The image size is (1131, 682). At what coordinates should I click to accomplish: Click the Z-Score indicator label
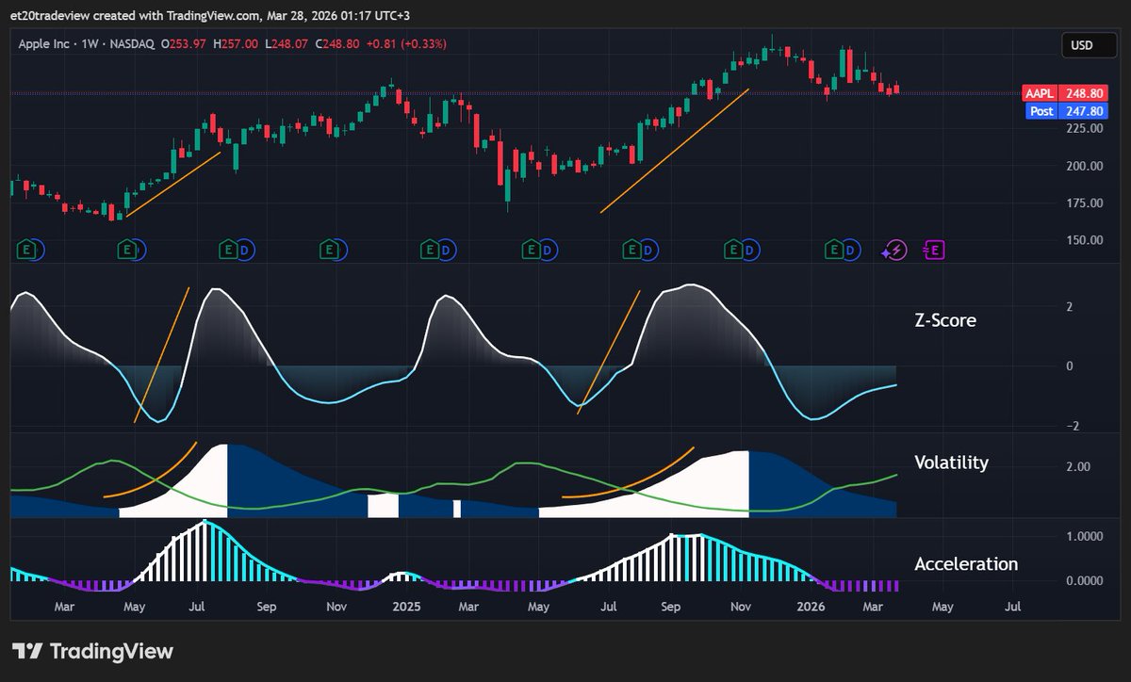pos(945,320)
